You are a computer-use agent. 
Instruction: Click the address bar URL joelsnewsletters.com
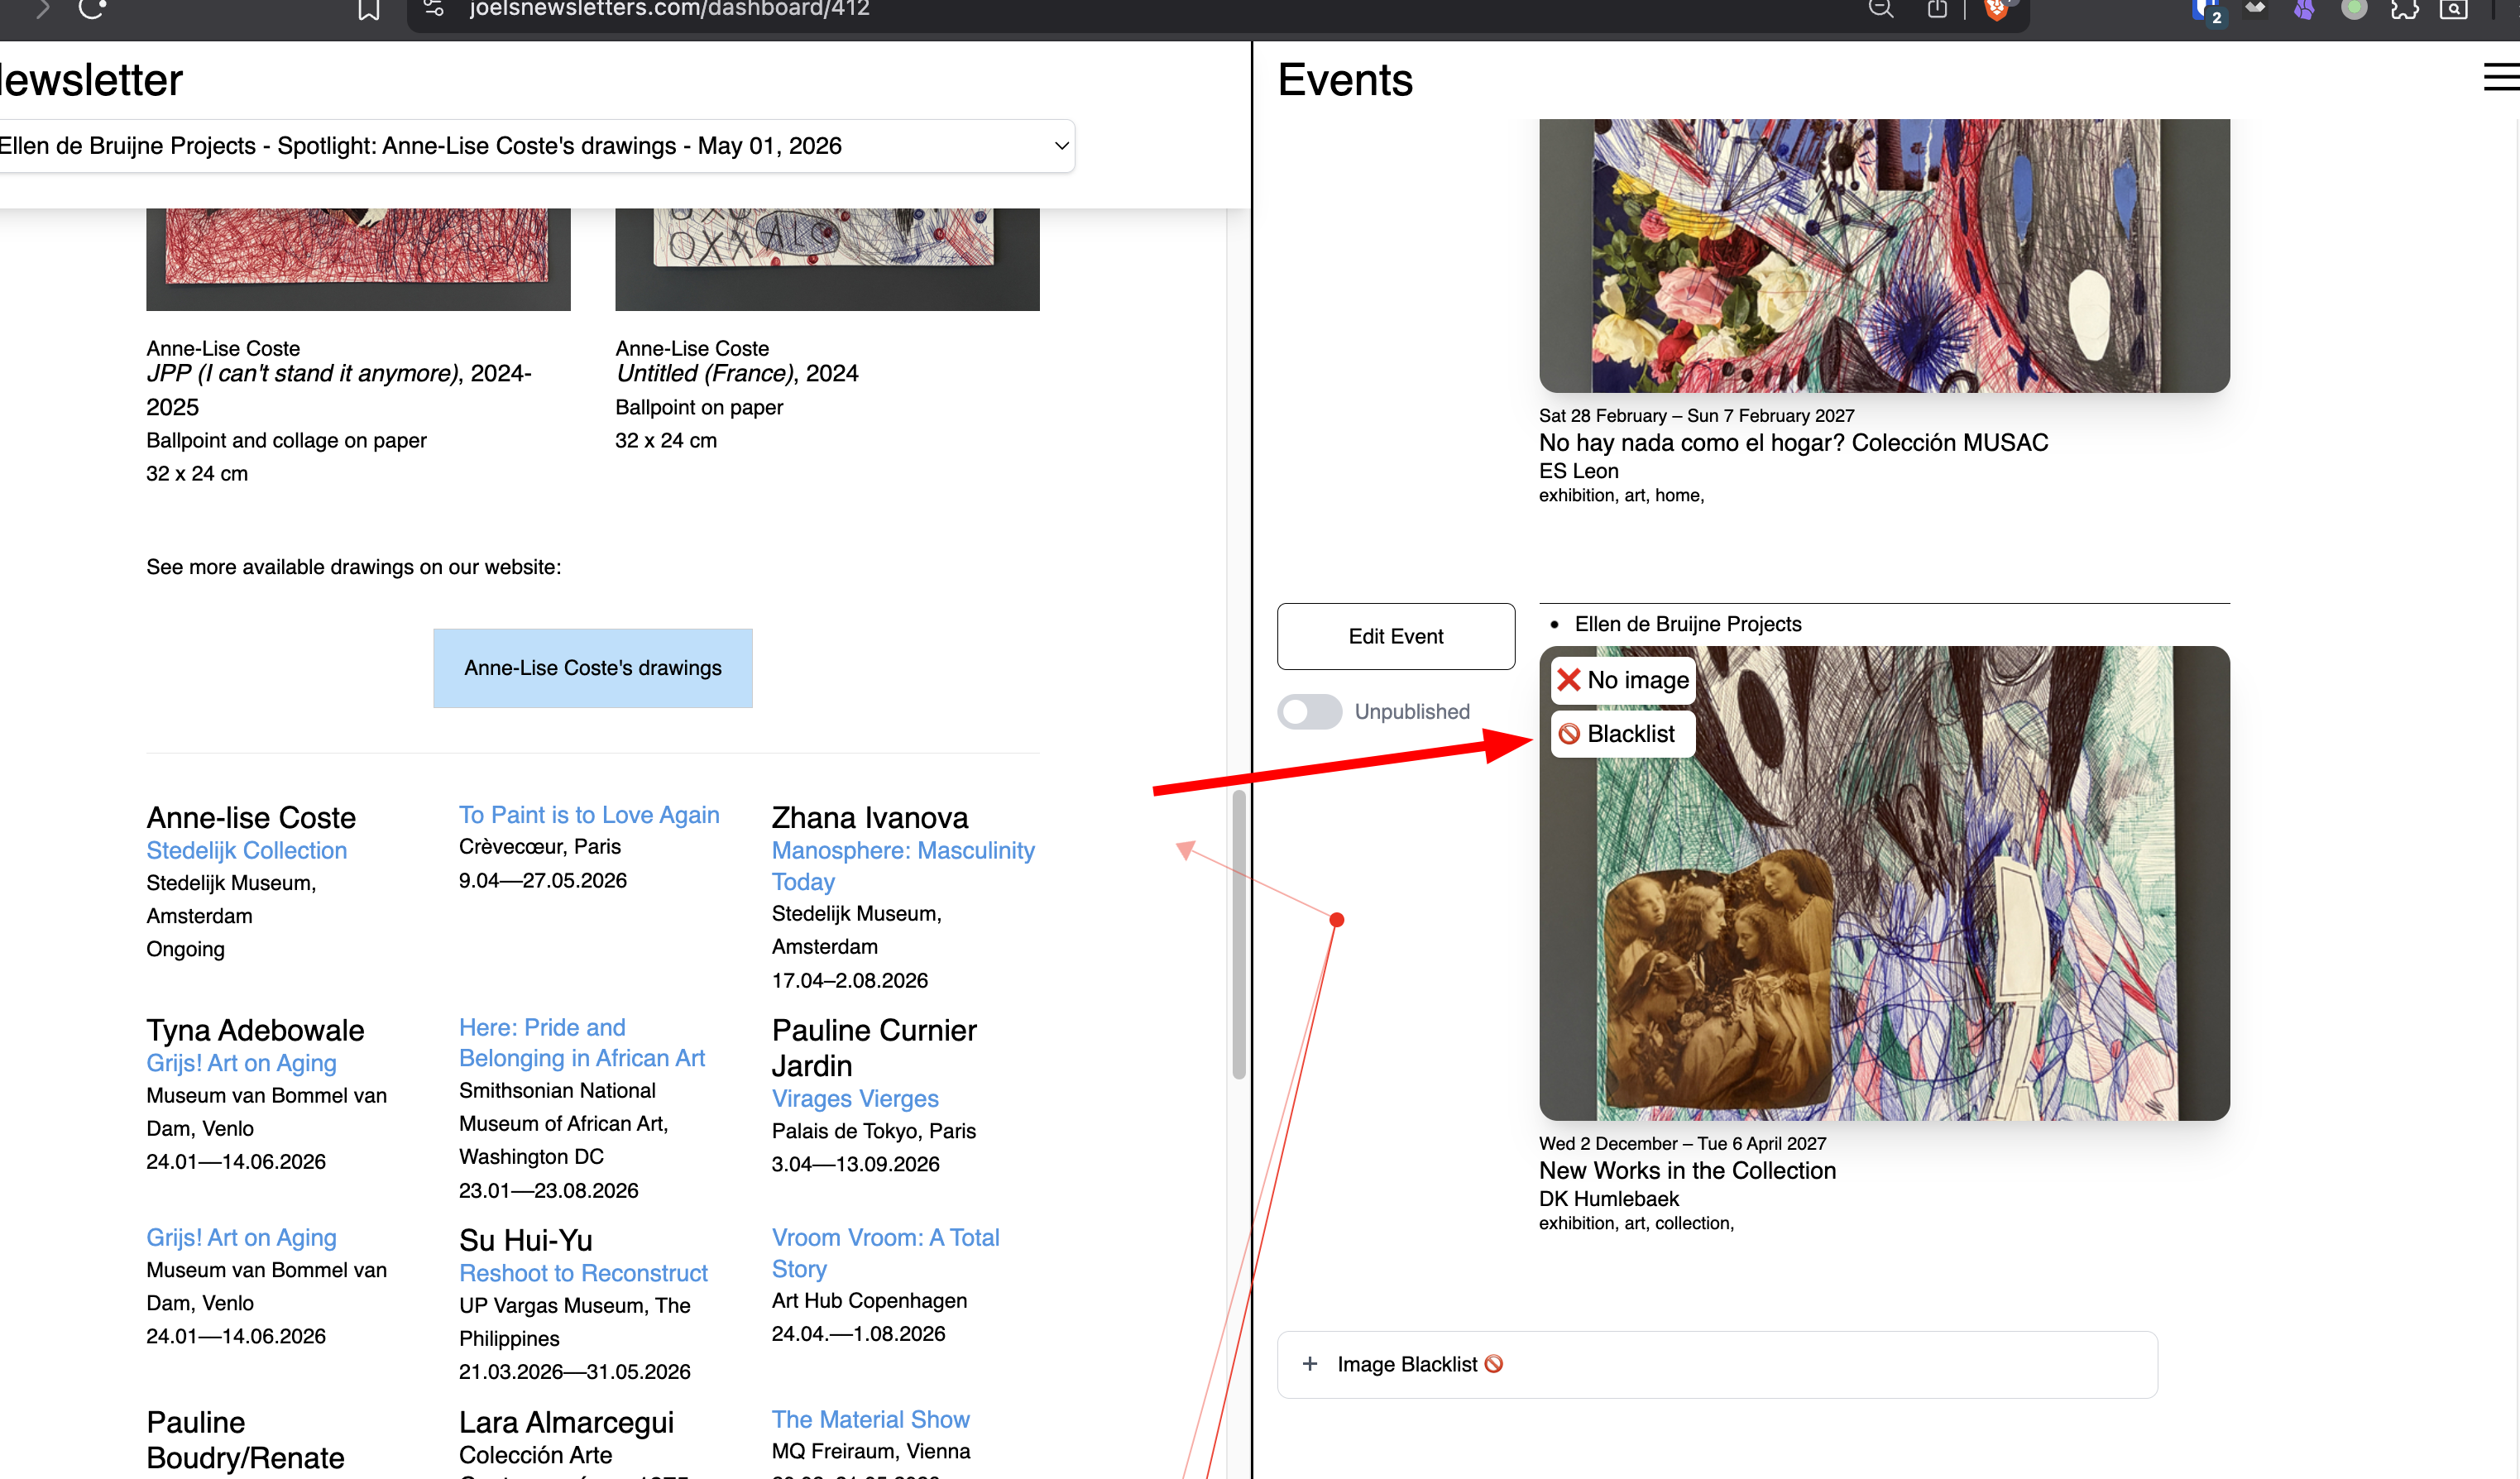(x=669, y=9)
